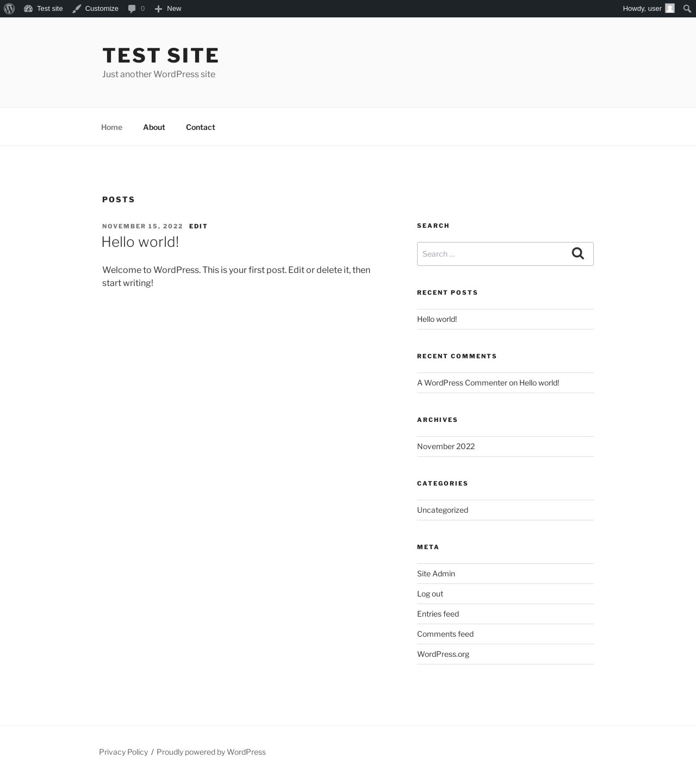Click the Edit link beside post date
Screen dimensions: 696x777
(198, 226)
